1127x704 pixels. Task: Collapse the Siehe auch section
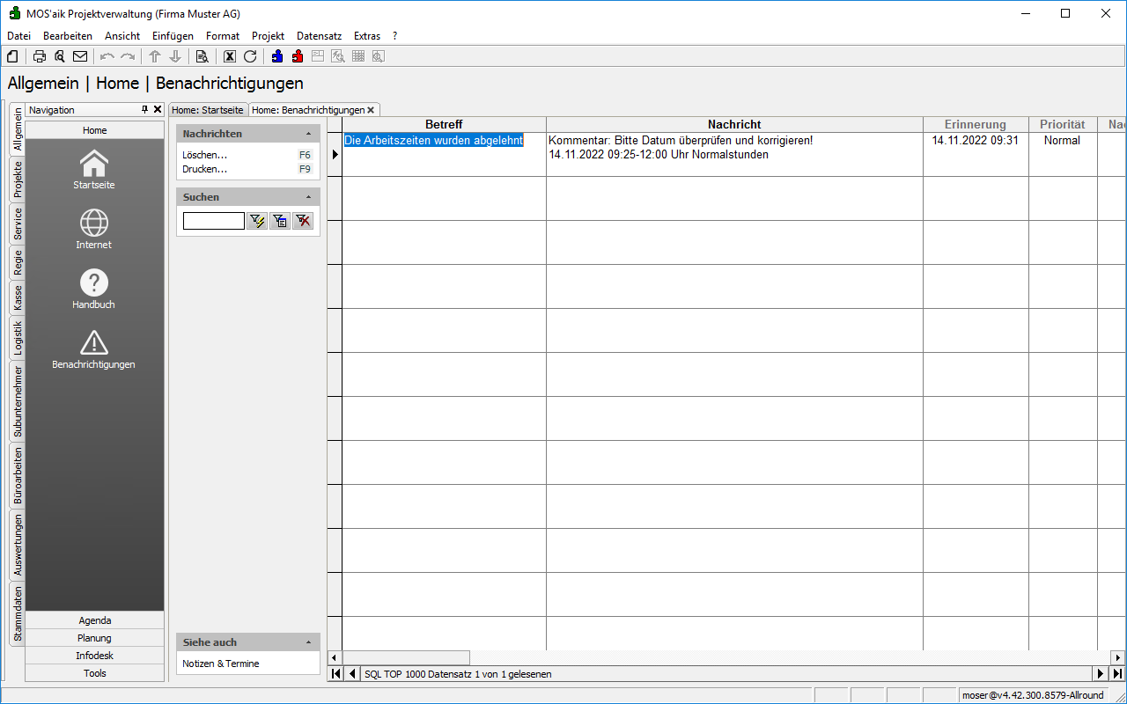[308, 642]
